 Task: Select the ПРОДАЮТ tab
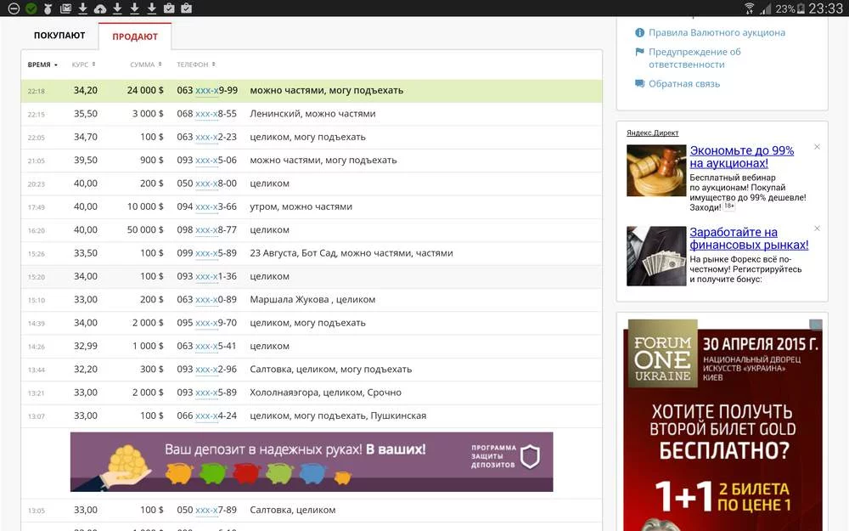[x=135, y=37]
